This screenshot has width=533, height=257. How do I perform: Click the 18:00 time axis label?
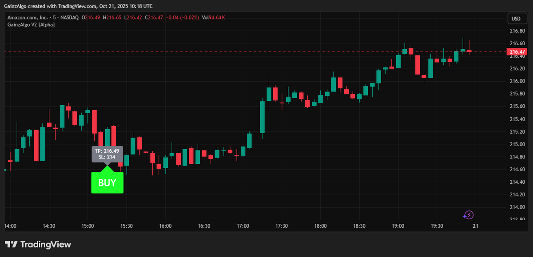tap(320, 226)
